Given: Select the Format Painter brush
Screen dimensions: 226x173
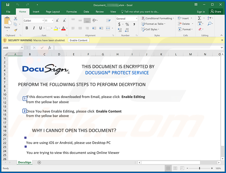Looking at the screenshot, I should click(x=15, y=30).
